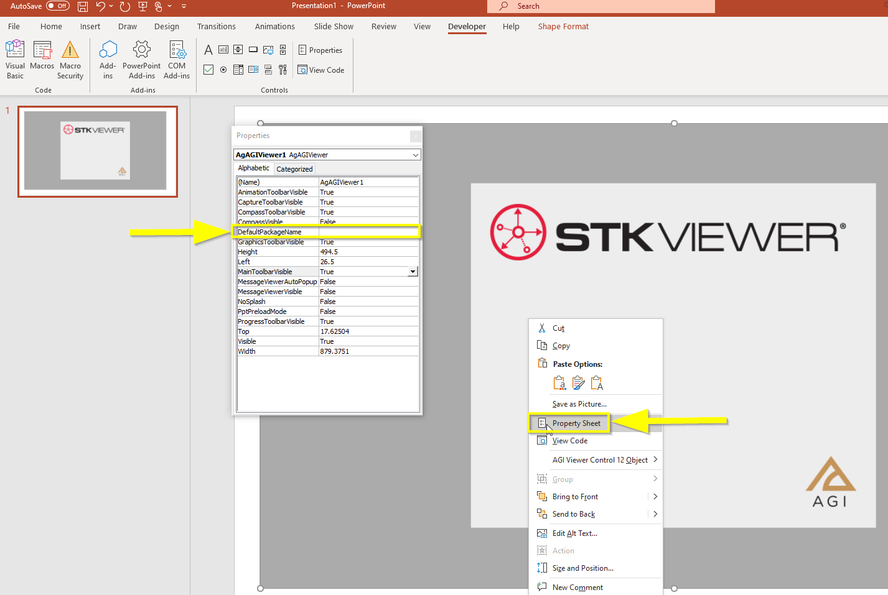Open the Visual Basic editor
Viewport: 888px width, 595px height.
pos(15,60)
